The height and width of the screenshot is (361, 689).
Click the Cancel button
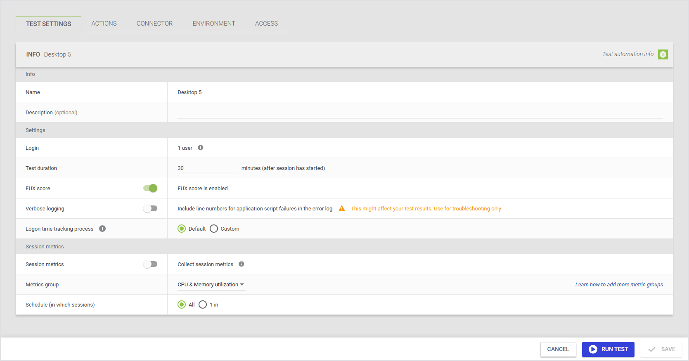[558, 349]
